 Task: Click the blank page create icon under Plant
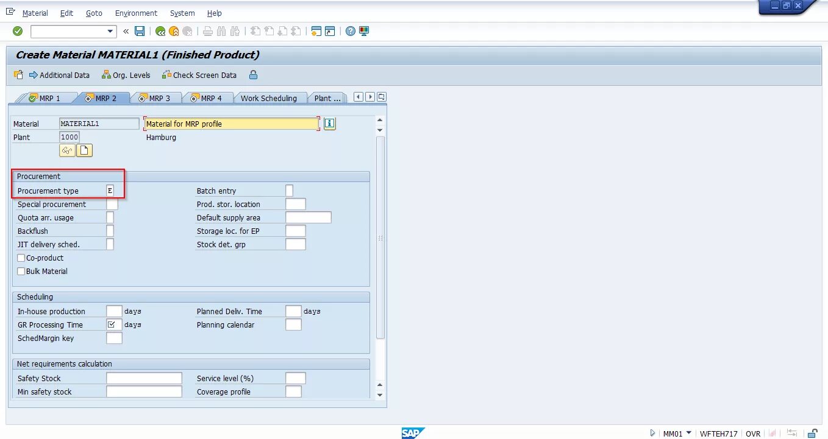point(85,150)
